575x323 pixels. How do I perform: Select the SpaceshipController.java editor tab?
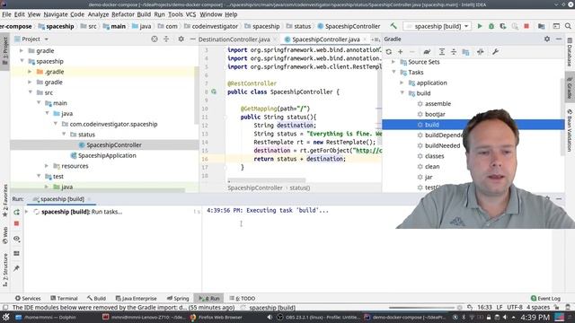point(325,39)
